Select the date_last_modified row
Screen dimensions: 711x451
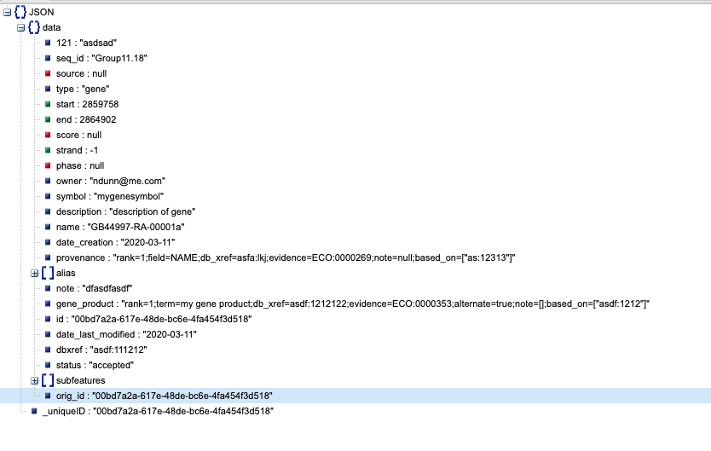[x=126, y=334]
